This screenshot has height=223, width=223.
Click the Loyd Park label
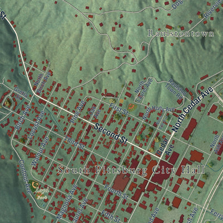point(42,193)
